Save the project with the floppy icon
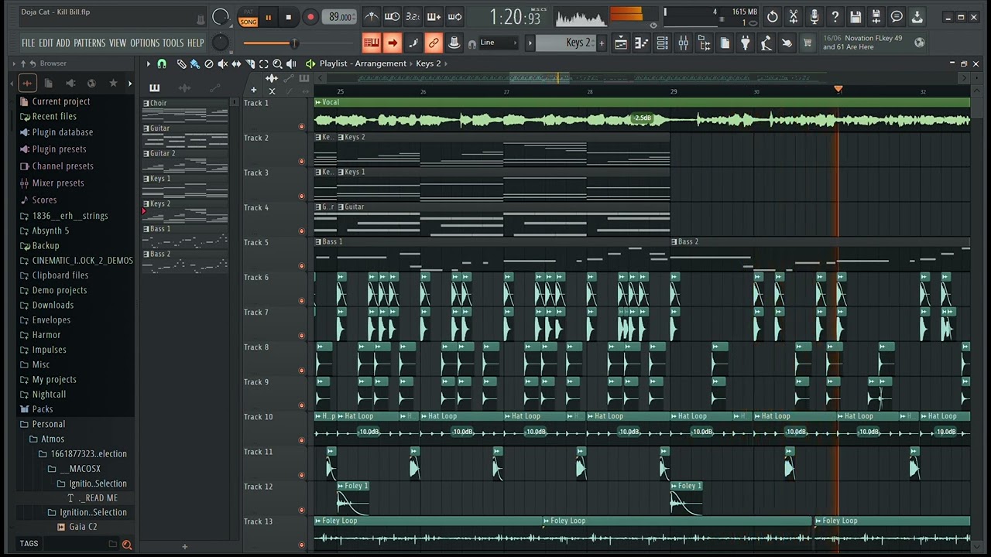 coord(856,17)
